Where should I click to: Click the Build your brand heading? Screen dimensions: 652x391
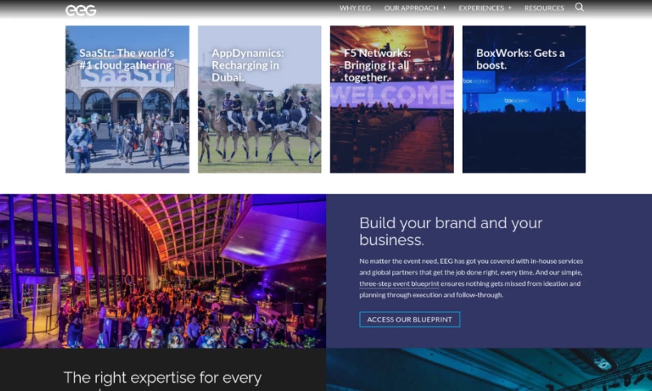pyautogui.click(x=451, y=231)
